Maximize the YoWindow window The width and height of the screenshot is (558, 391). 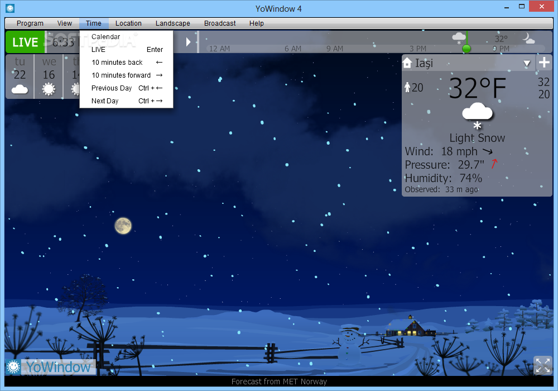[x=522, y=6]
